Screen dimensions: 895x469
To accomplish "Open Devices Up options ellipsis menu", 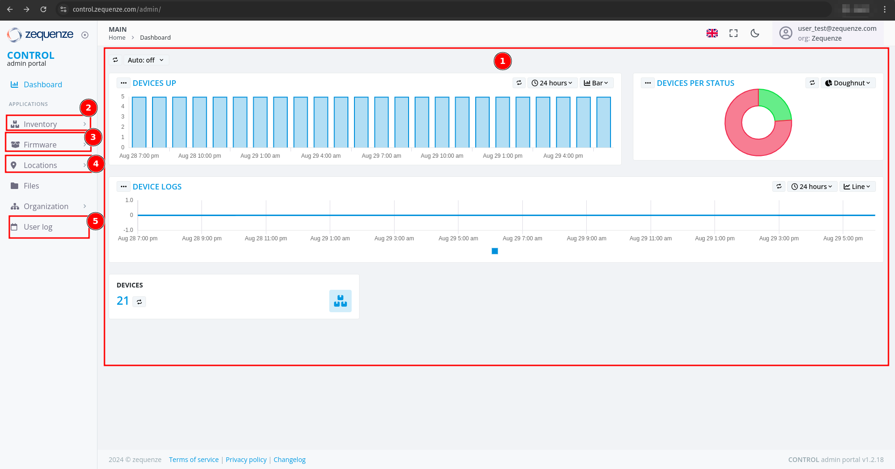I will click(x=123, y=83).
